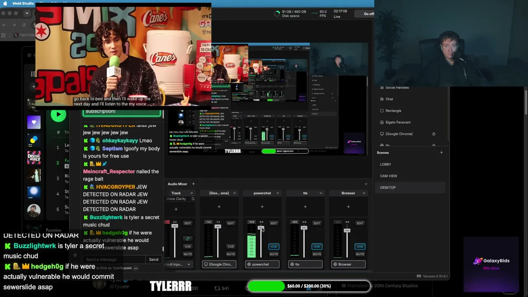The height and width of the screenshot is (297, 528).
Task: Add an effect to the powerchat channel
Action: point(262,207)
